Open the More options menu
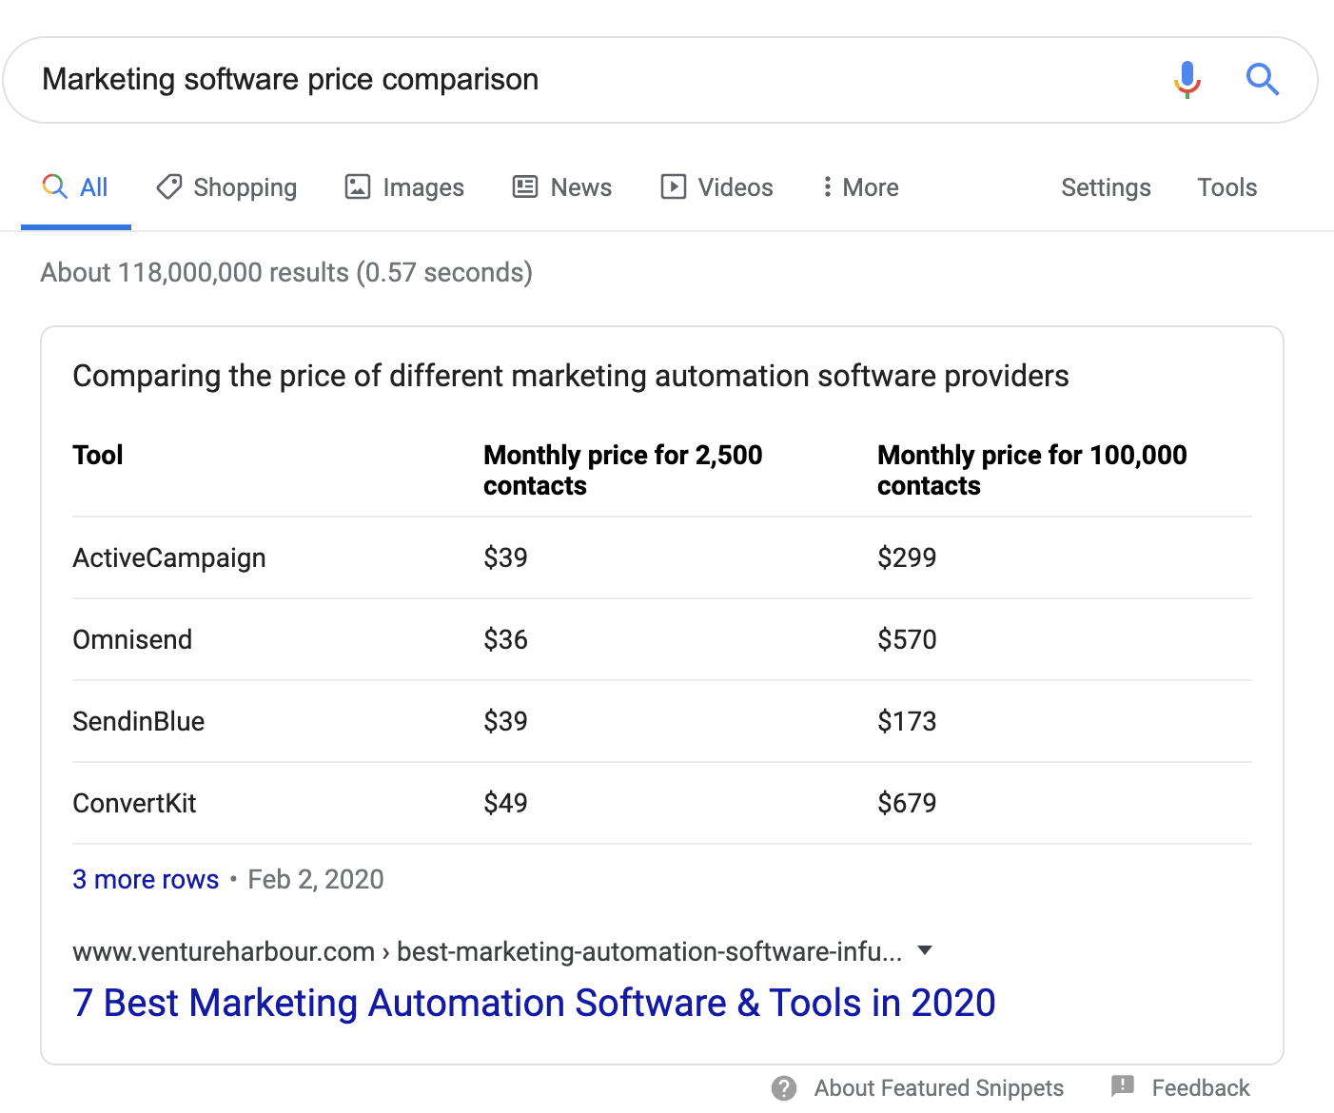Viewport: 1334px width, 1113px height. point(860,187)
